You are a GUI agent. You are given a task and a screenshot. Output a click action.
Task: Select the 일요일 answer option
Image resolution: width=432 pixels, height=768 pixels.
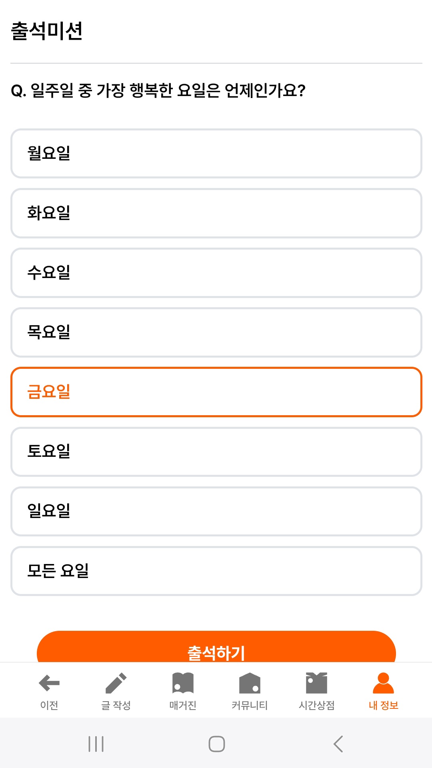216,511
